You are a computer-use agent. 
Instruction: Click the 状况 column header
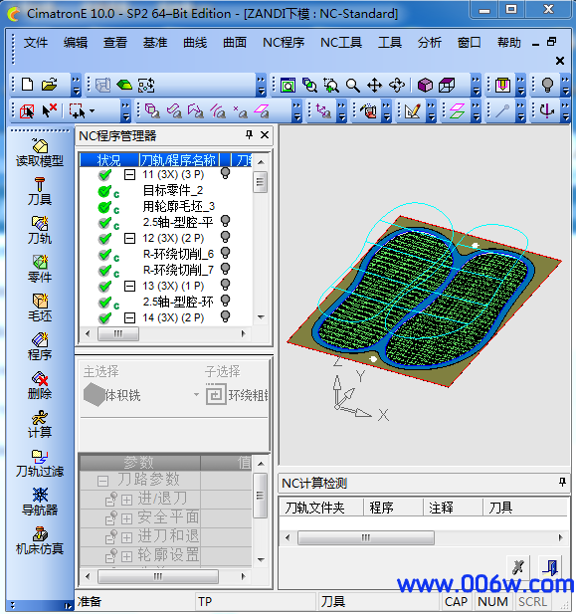tap(109, 160)
